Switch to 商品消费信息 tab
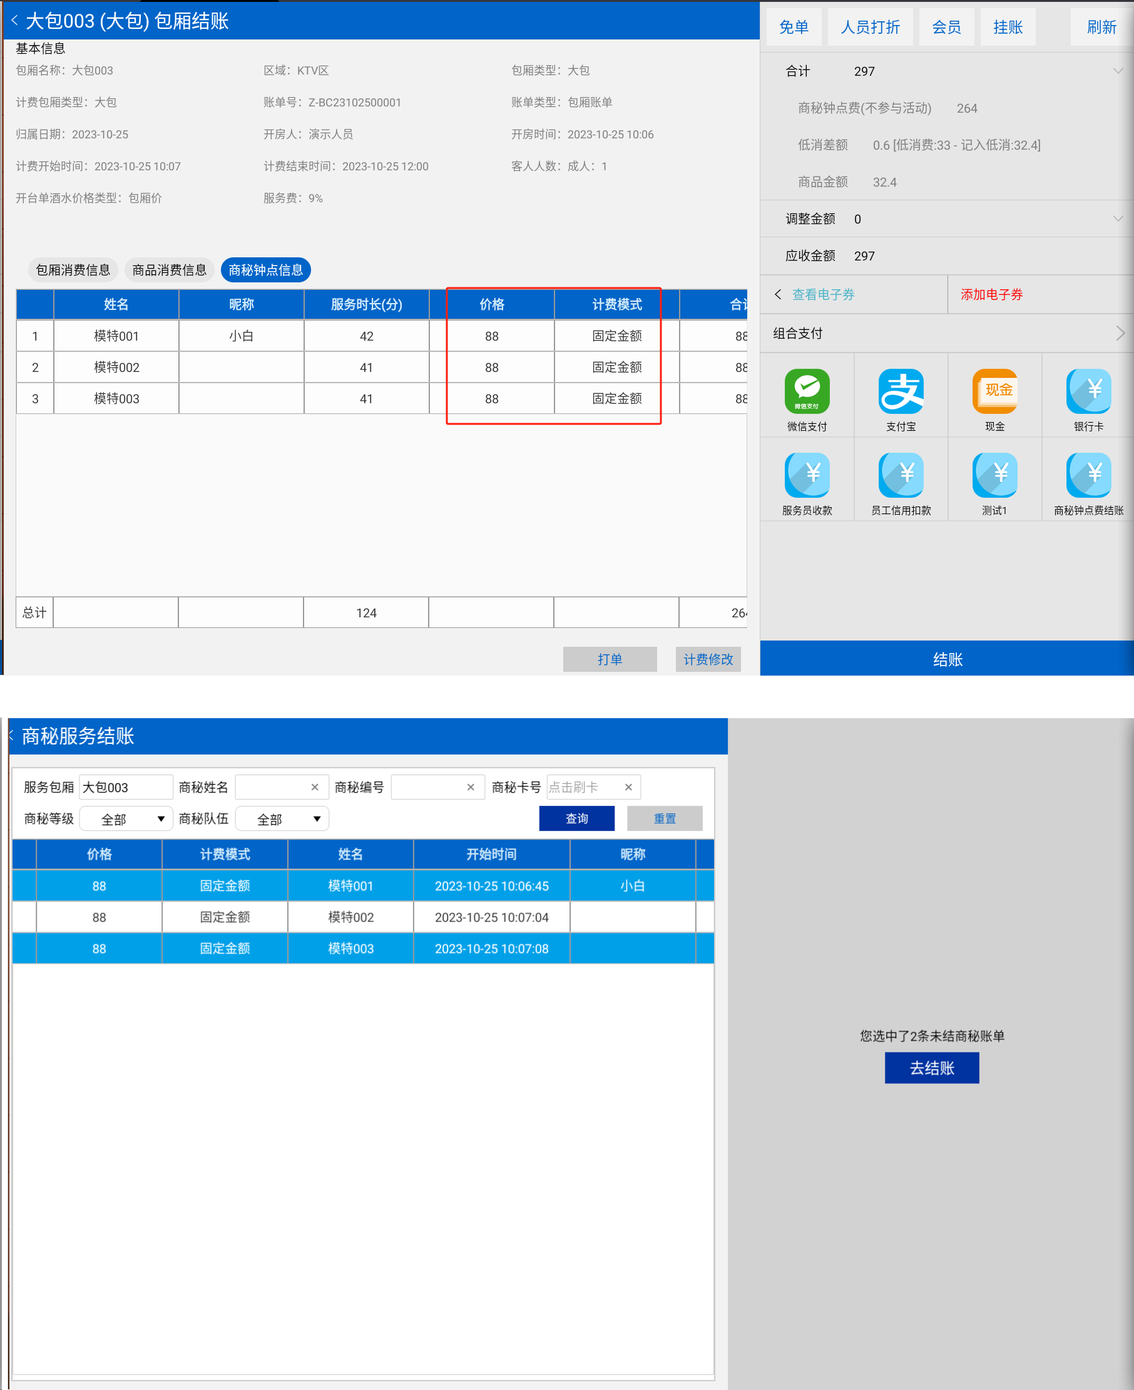Screen dimensions: 1134x1390 click(x=169, y=270)
